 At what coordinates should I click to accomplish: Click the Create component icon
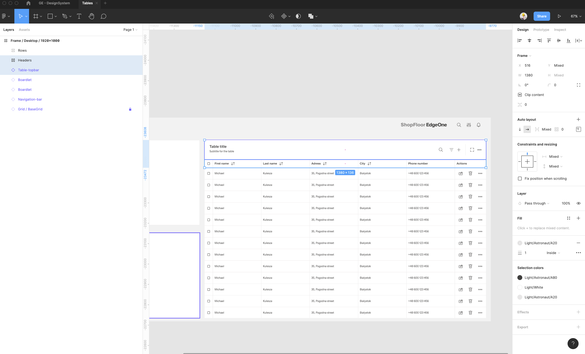click(284, 17)
